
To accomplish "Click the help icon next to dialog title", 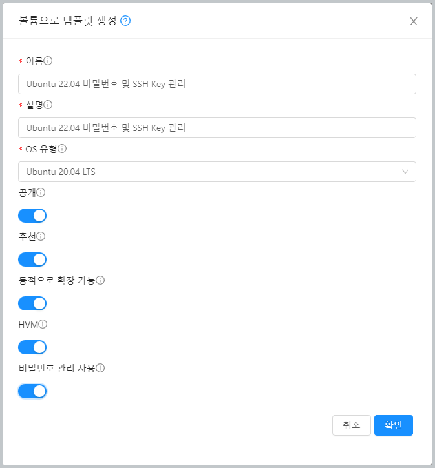I will point(126,21).
